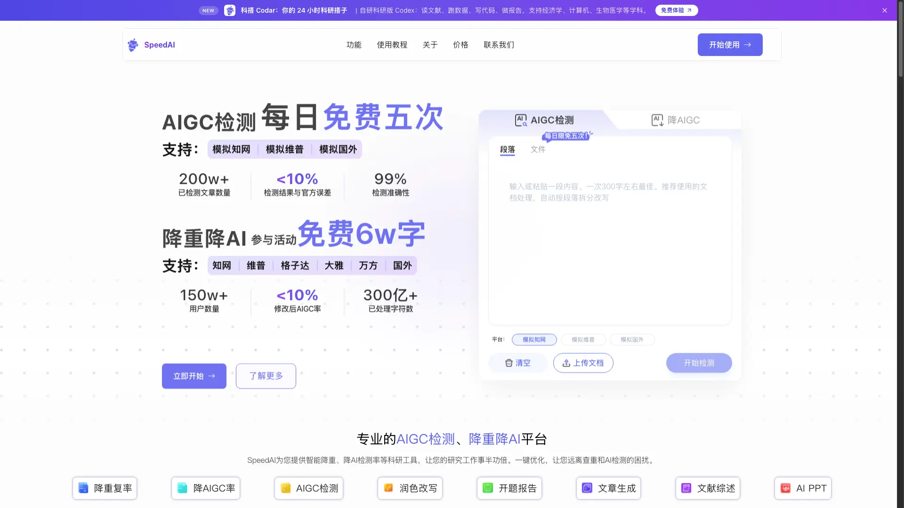
Task: Click the 格子达 tag in supported list
Action: click(295, 266)
